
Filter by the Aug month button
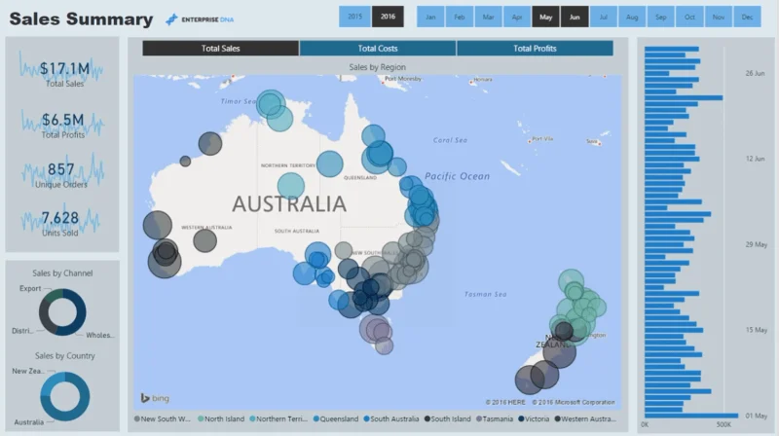tap(632, 17)
